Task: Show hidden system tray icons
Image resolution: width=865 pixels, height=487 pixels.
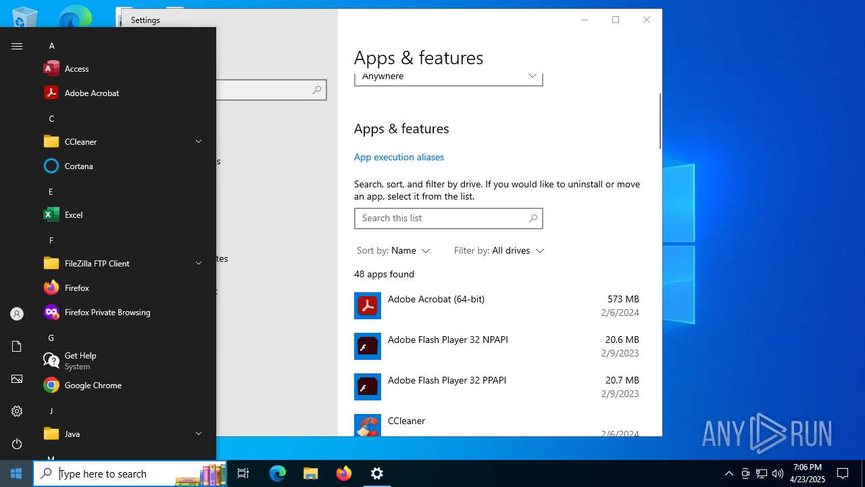Action: tap(728, 473)
